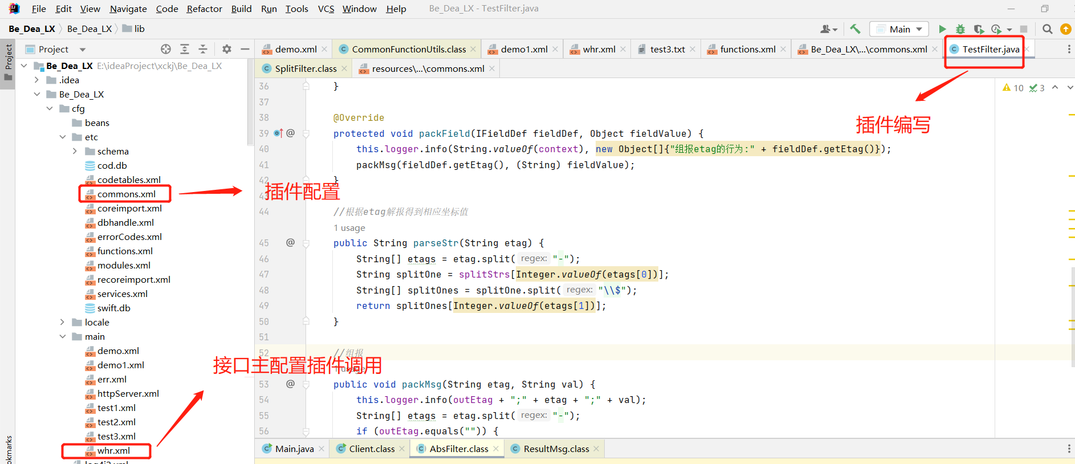Switch to the test3.txt tab
Viewport: 1075px width, 464px height.
click(x=667, y=50)
